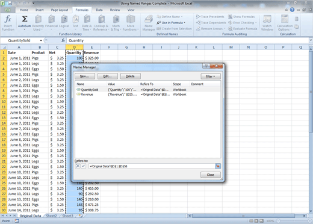313x224 pixels.
Task: Open Recently Used functions
Action: (38, 23)
